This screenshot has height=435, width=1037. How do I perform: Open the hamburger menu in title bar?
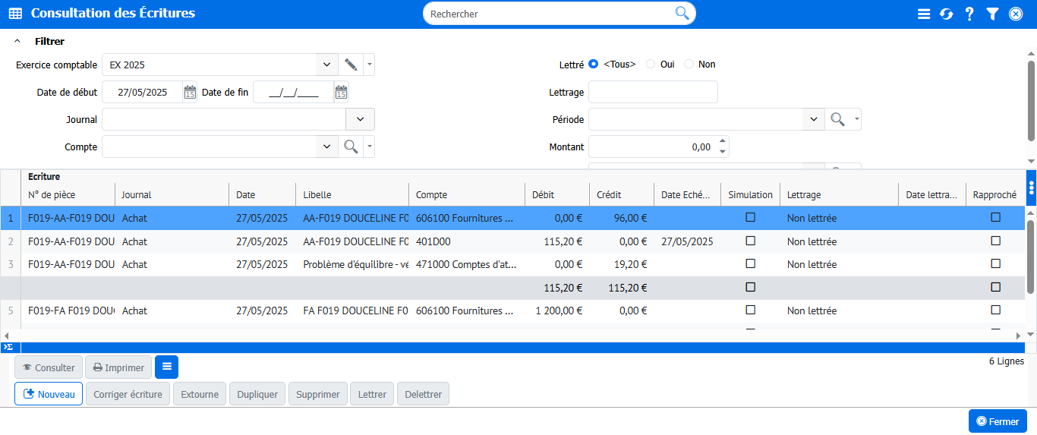coord(924,14)
